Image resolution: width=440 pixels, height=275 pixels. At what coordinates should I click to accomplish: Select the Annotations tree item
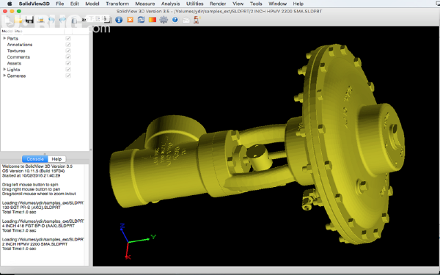20,45
